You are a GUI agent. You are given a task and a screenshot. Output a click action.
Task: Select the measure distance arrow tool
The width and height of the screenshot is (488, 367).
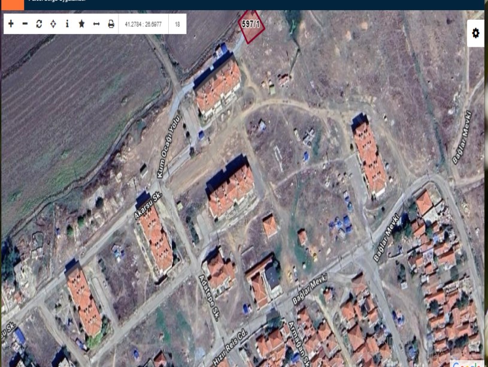tap(96, 25)
